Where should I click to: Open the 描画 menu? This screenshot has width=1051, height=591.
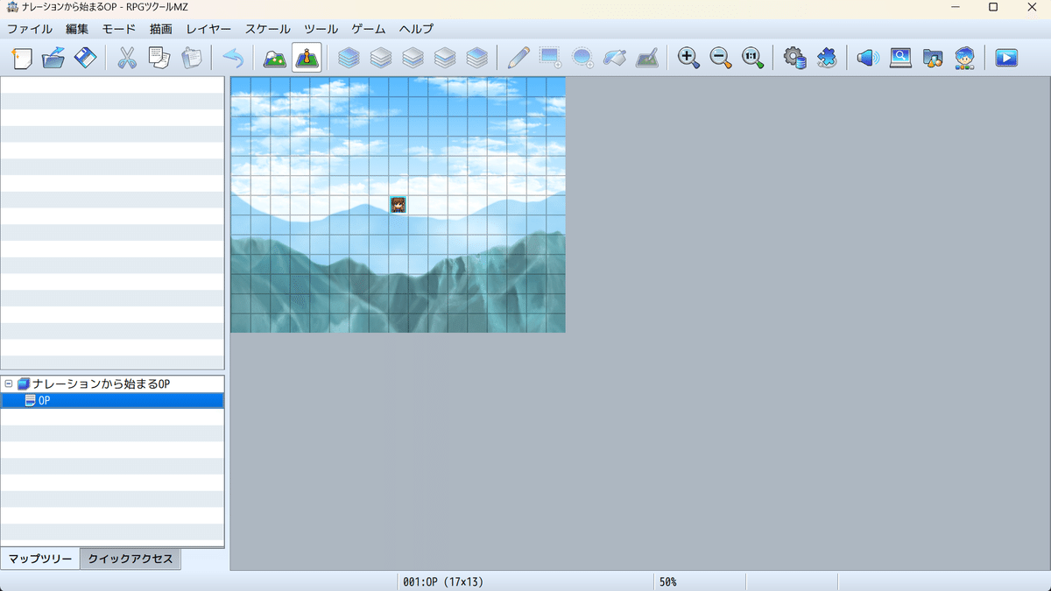click(x=161, y=29)
